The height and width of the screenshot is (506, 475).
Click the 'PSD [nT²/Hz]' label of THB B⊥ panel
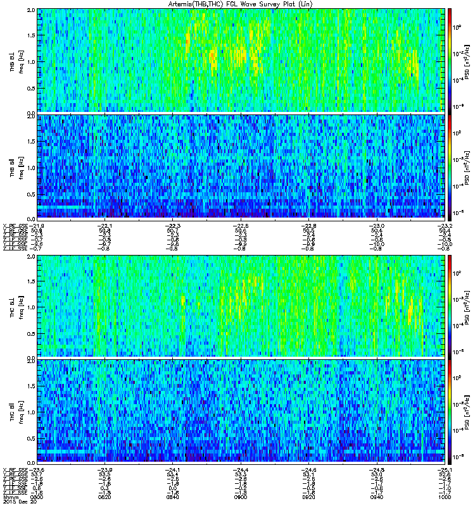coord(467,61)
